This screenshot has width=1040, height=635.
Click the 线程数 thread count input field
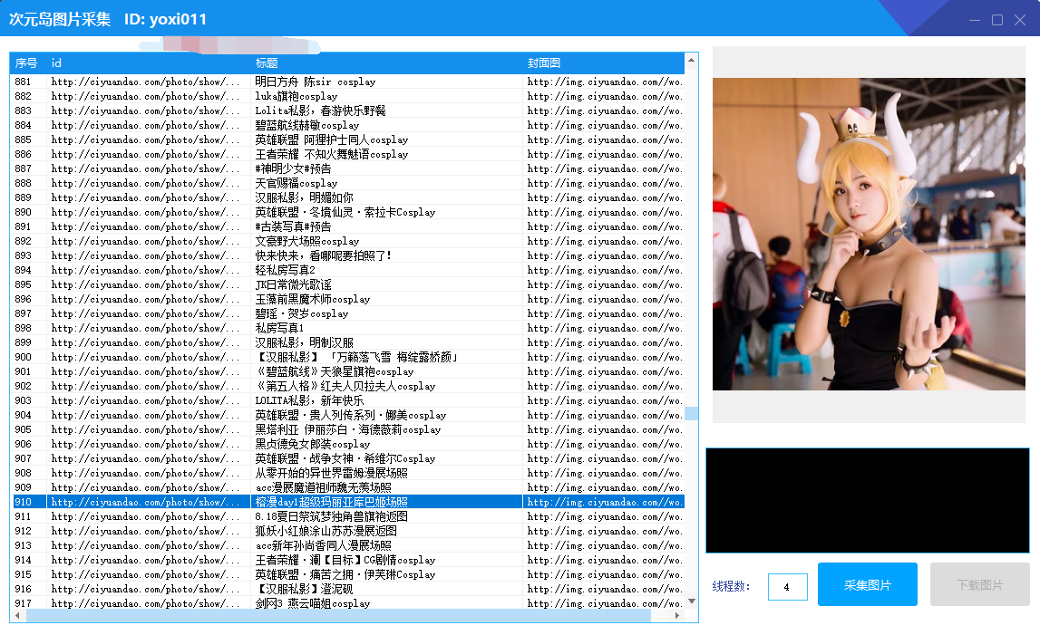787,587
